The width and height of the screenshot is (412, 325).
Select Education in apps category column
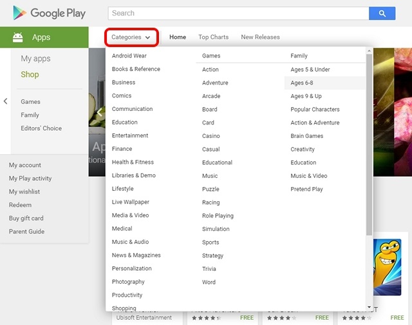[x=124, y=122]
